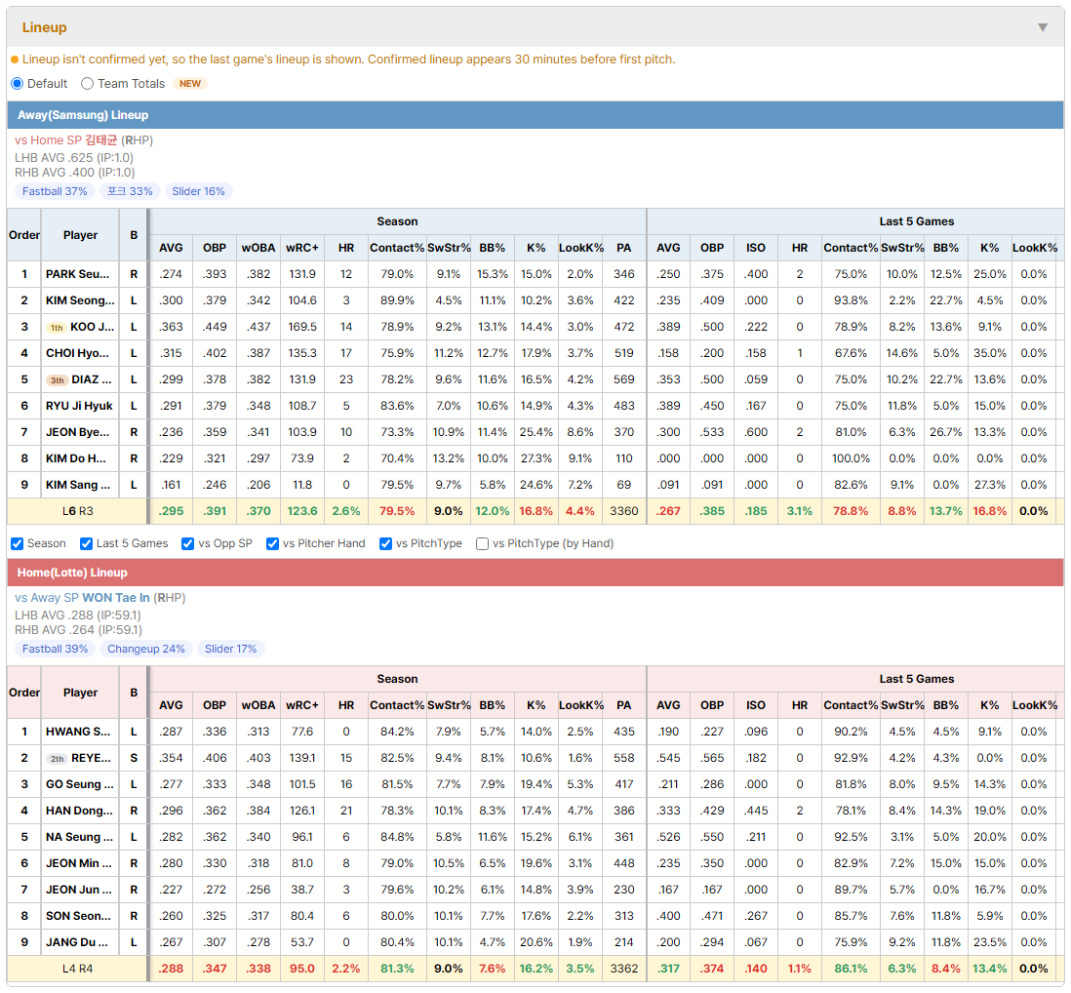
Task: Open player NA Seung ... row
Action: pos(79,837)
